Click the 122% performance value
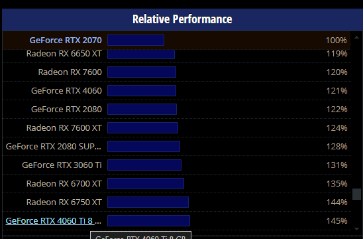The height and width of the screenshot is (239, 363). click(337, 110)
